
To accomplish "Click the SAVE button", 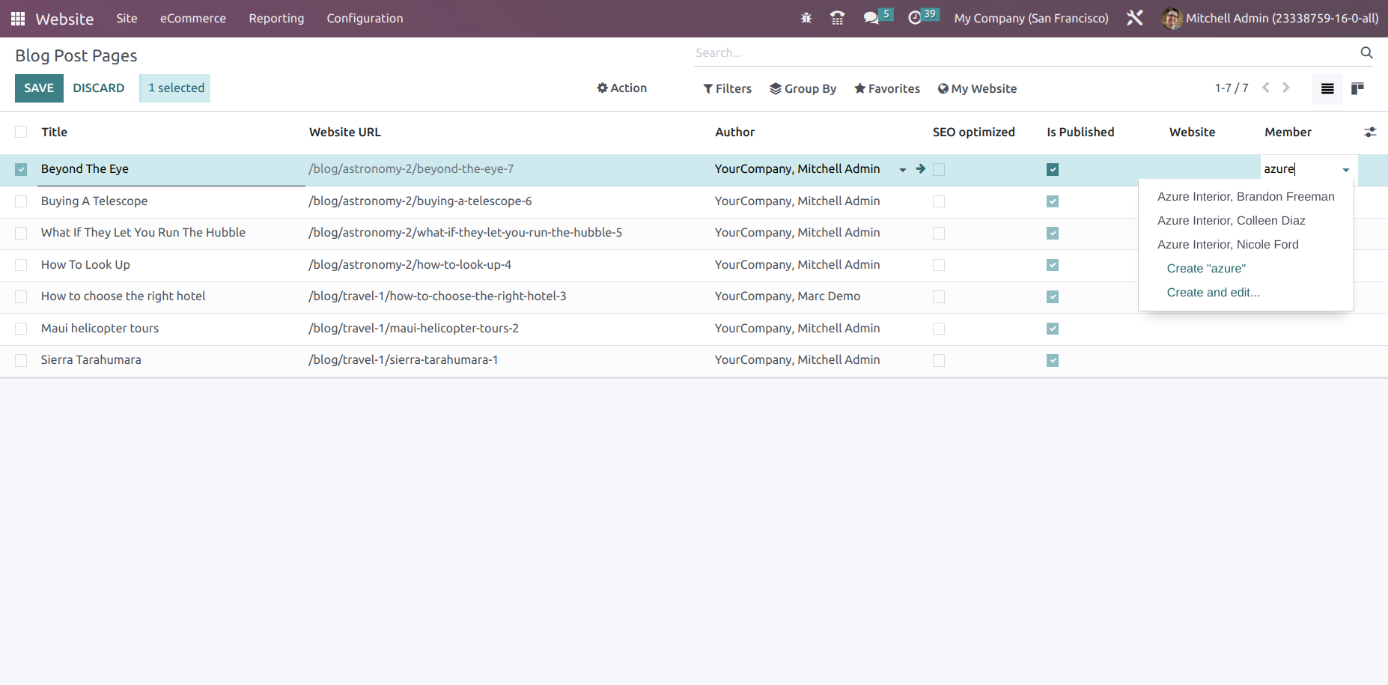I will pos(39,88).
